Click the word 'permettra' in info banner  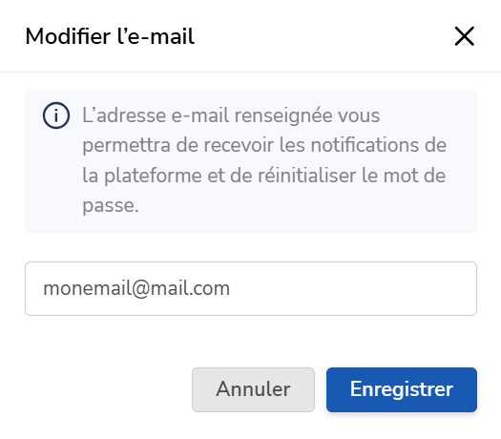[126, 146]
